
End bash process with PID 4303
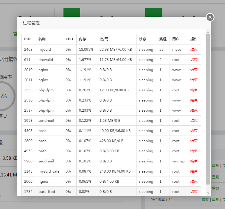194,131
